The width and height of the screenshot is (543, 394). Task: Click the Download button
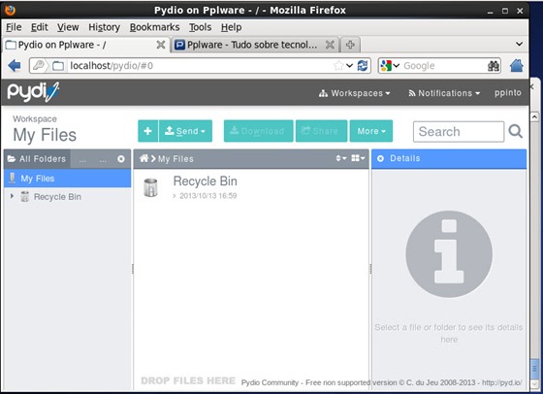tap(258, 131)
